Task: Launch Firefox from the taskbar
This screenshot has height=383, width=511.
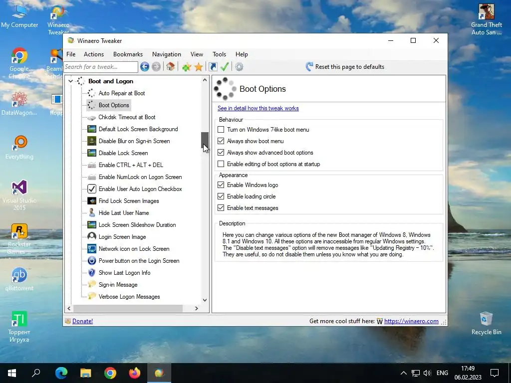Action: [135, 373]
